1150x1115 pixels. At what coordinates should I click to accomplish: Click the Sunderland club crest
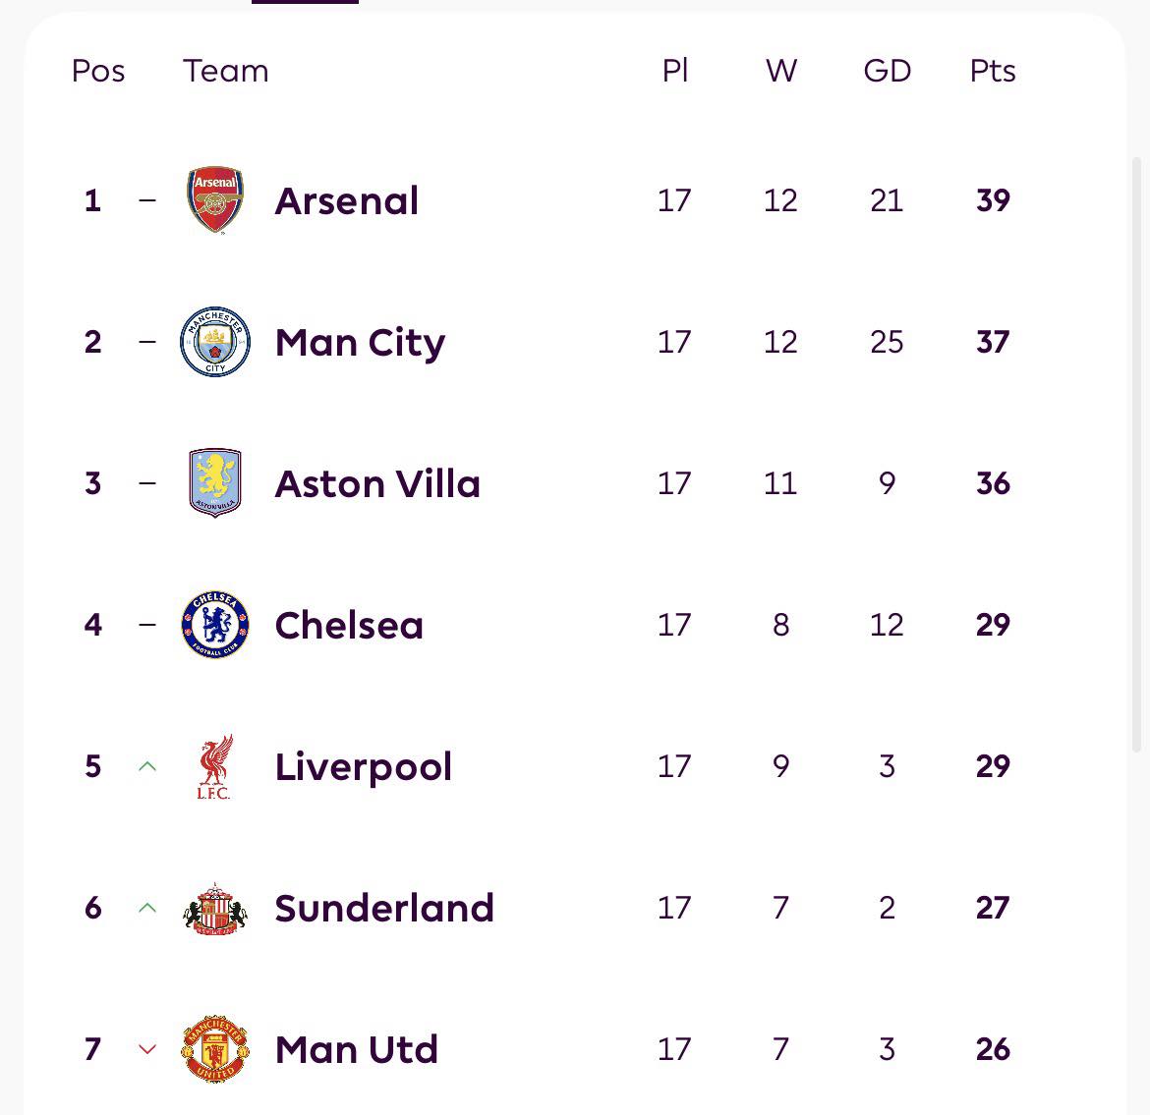pos(215,908)
